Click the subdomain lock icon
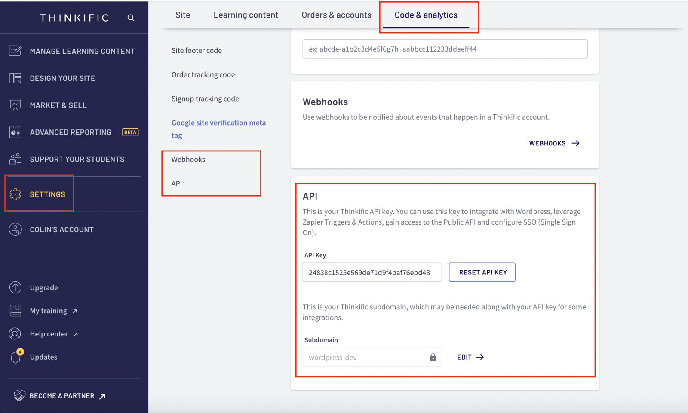The height and width of the screenshot is (413, 688). pyautogui.click(x=433, y=357)
